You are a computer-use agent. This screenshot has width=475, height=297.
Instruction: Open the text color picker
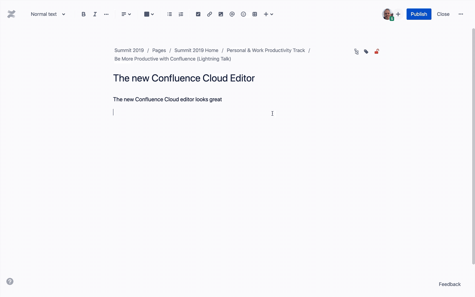149,14
